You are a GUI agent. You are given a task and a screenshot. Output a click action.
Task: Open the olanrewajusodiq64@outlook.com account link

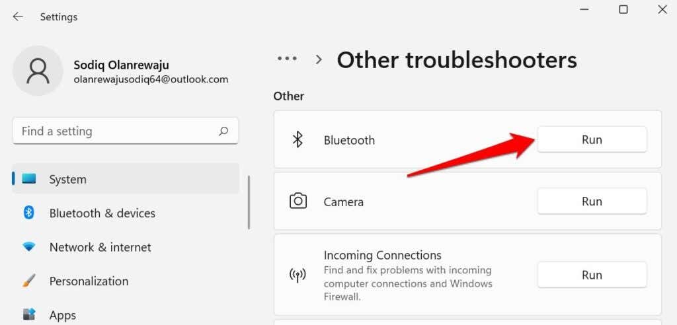(x=151, y=79)
